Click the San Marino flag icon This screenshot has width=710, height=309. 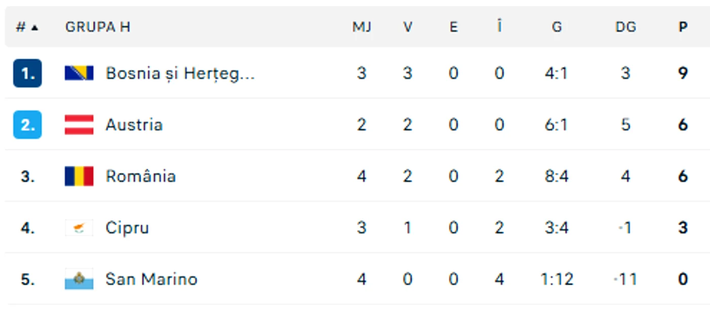[79, 279]
